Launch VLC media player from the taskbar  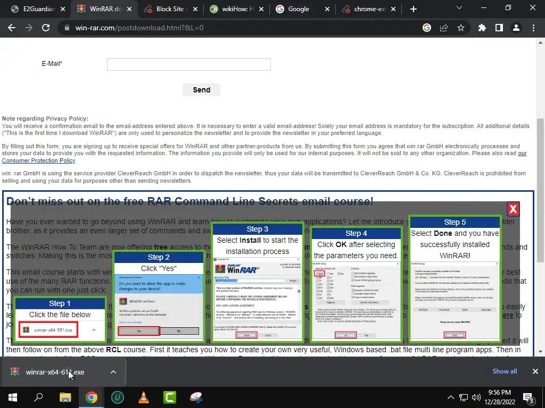pyautogui.click(x=144, y=397)
